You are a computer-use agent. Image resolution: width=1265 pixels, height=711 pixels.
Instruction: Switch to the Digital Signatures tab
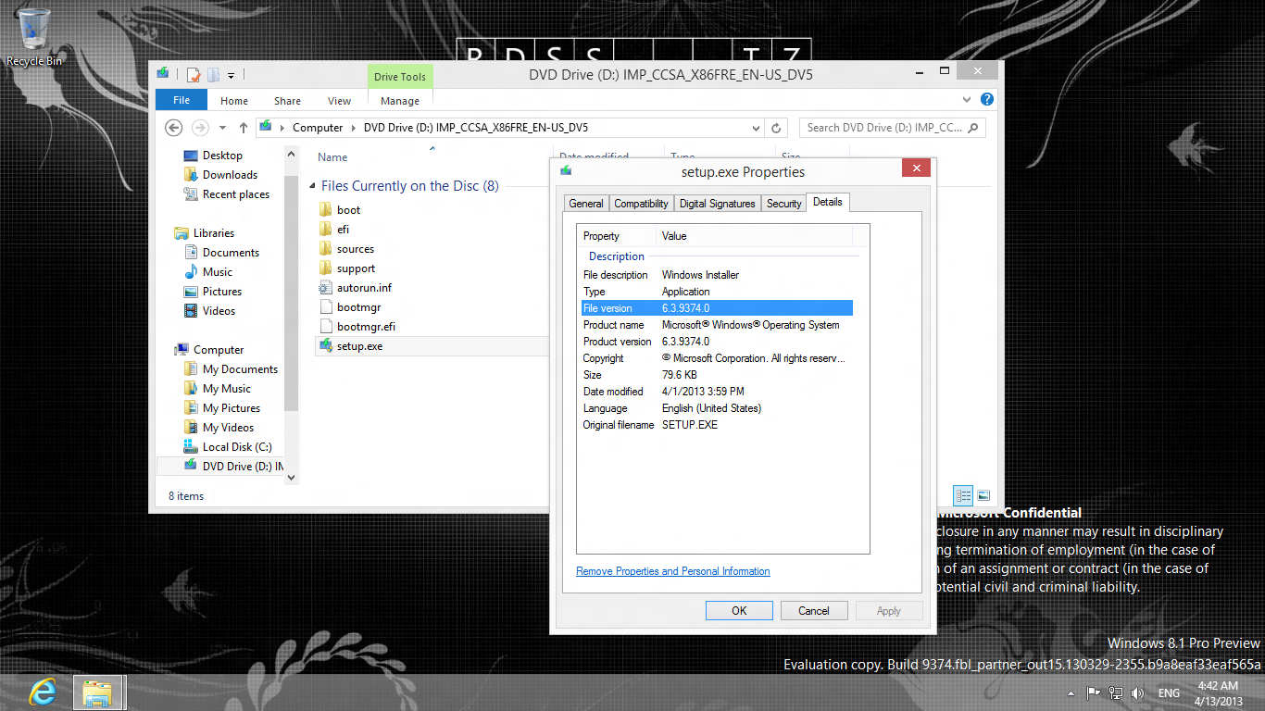[717, 204]
